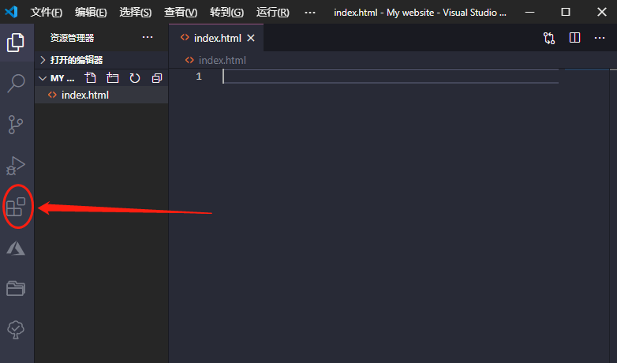
Task: Split the editor to the right
Action: (x=574, y=38)
